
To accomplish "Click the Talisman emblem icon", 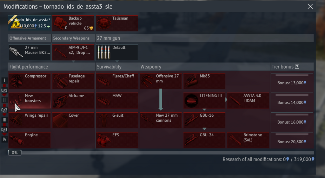I will pos(104,23).
